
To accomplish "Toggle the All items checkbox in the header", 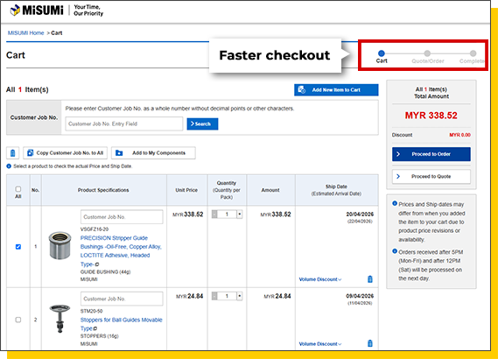I will coord(18,189).
